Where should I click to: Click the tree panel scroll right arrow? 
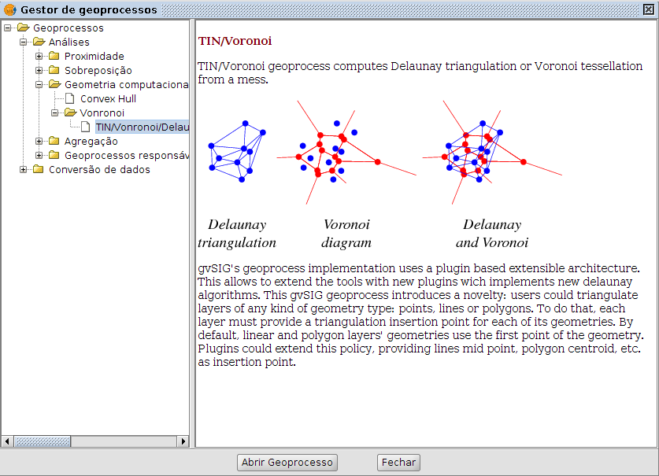pyautogui.click(x=183, y=441)
